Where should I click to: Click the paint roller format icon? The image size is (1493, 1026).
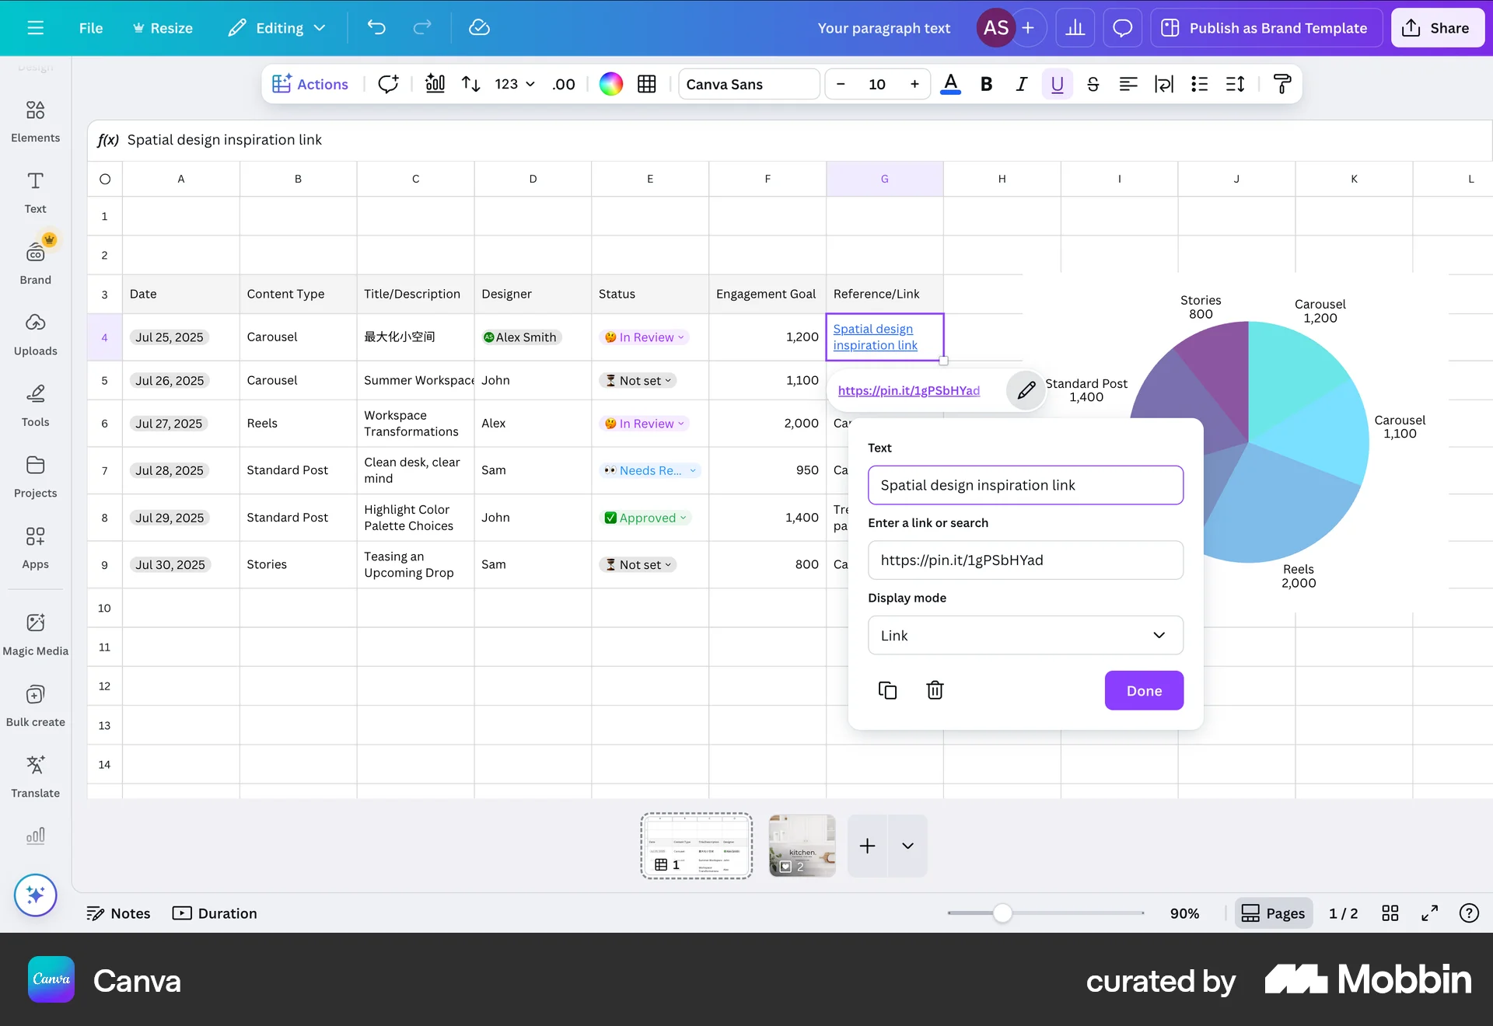click(1282, 84)
